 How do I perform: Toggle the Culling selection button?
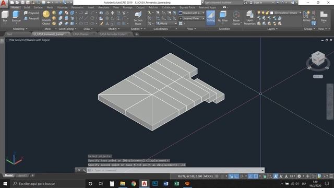(x=211, y=17)
